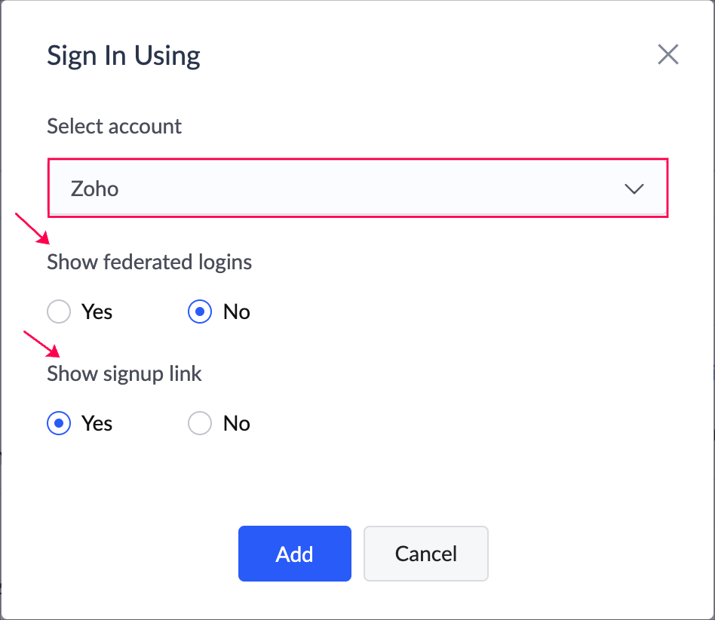Enable federated logins with Yes radio
715x620 pixels.
coord(59,312)
